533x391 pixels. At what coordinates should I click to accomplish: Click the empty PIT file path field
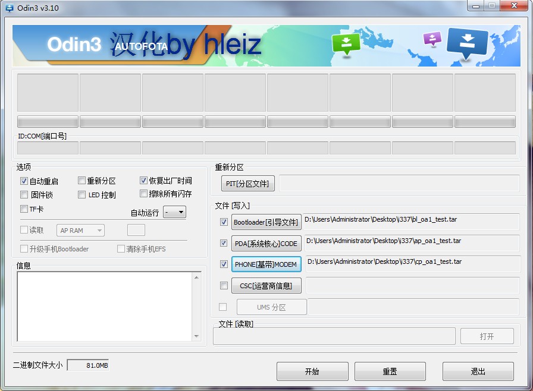click(399, 183)
